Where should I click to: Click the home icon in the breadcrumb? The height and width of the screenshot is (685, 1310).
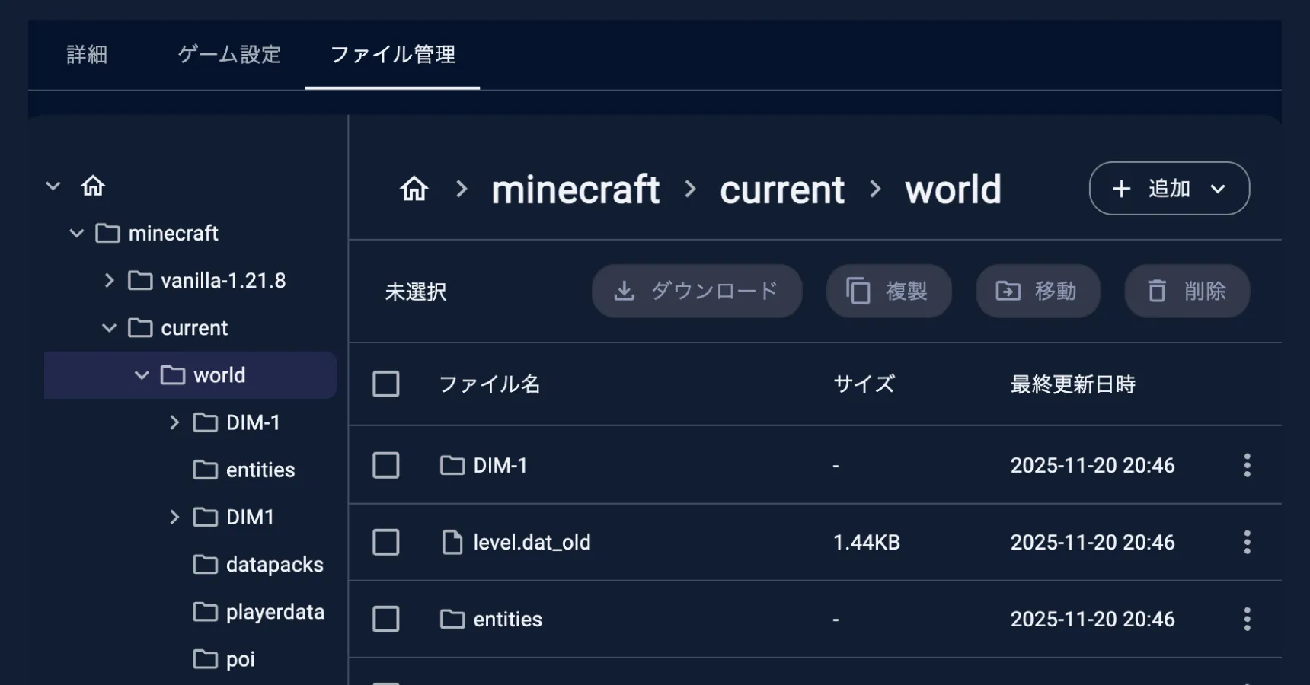(414, 189)
